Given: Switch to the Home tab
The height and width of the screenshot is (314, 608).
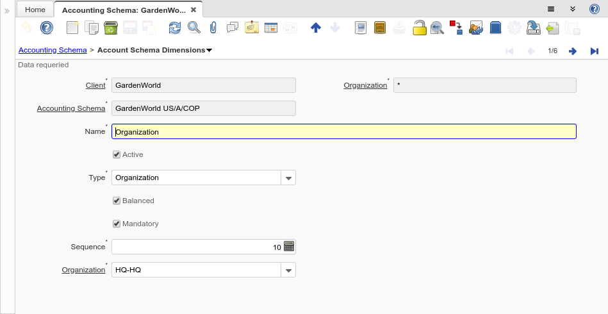Looking at the screenshot, I should [35, 10].
